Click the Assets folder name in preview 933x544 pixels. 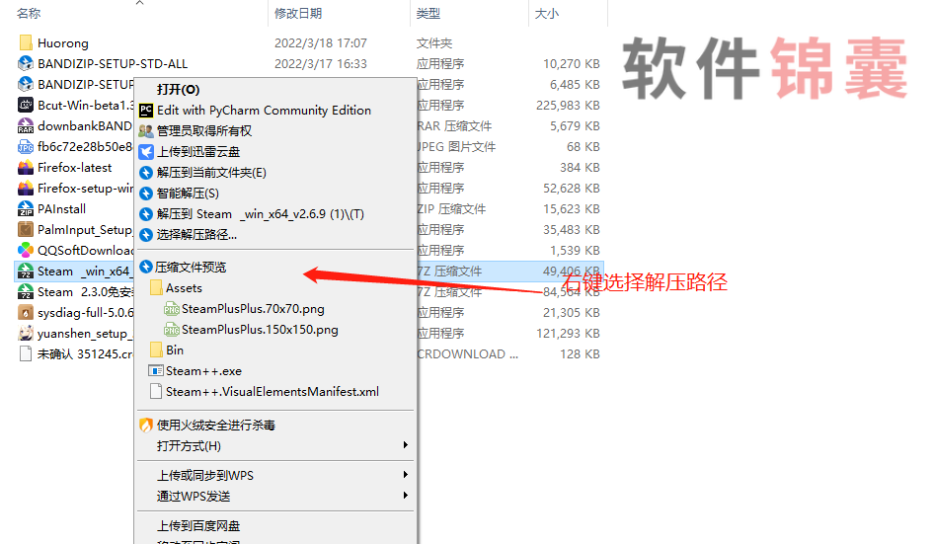click(x=184, y=288)
